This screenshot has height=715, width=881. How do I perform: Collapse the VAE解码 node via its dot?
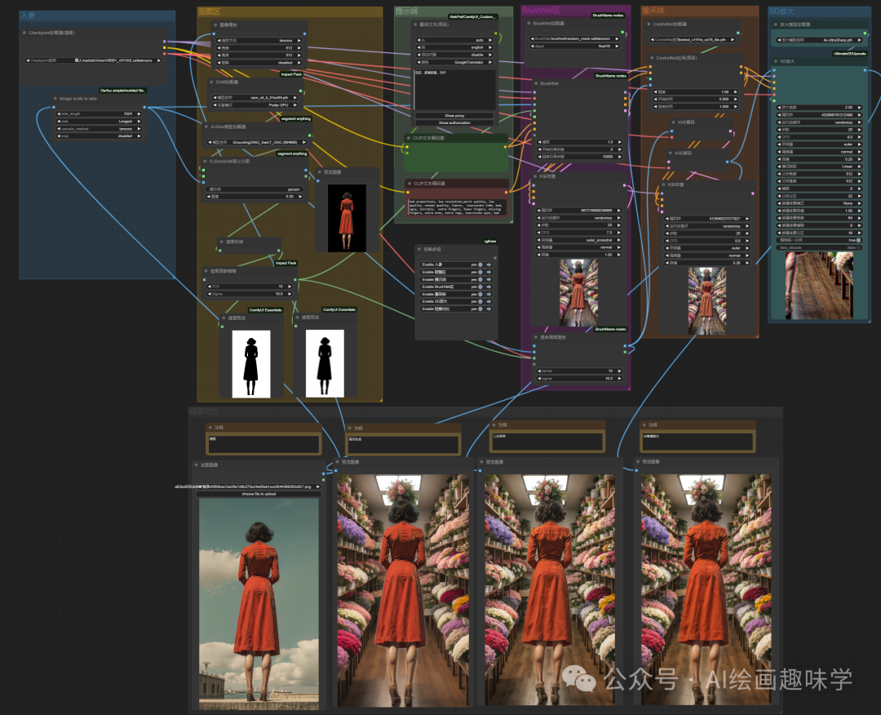click(x=670, y=153)
